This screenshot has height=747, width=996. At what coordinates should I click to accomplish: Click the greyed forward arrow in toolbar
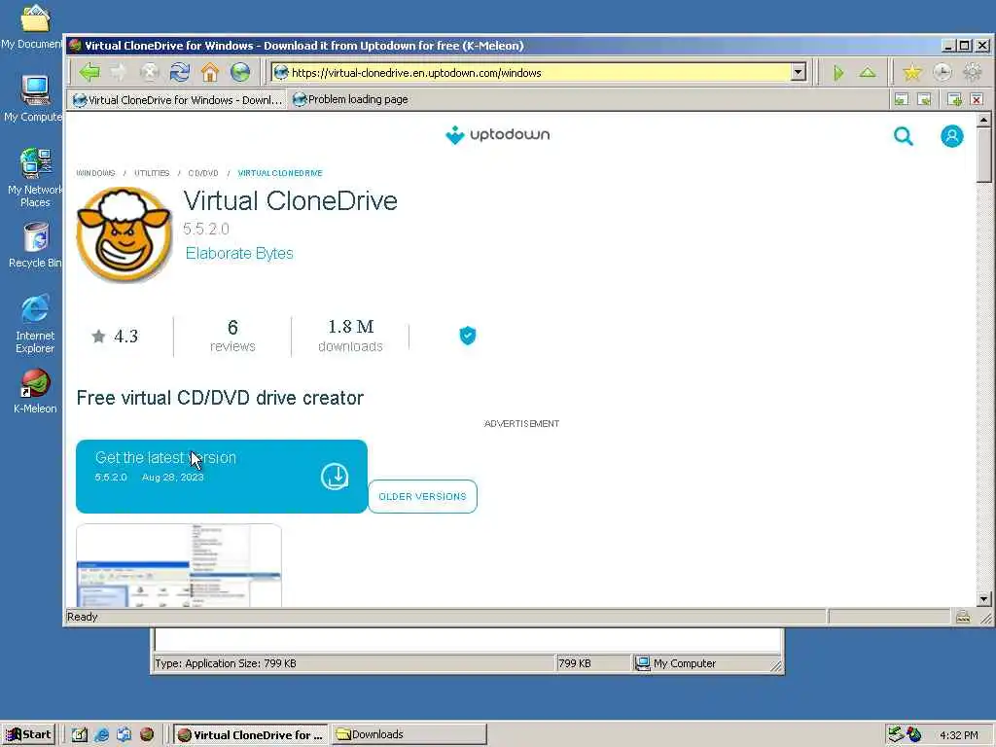[x=119, y=72]
